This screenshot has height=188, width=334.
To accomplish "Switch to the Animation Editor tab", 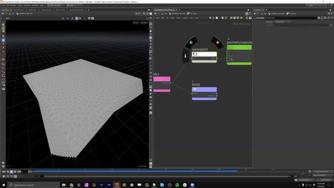I will (x=19, y=10).
